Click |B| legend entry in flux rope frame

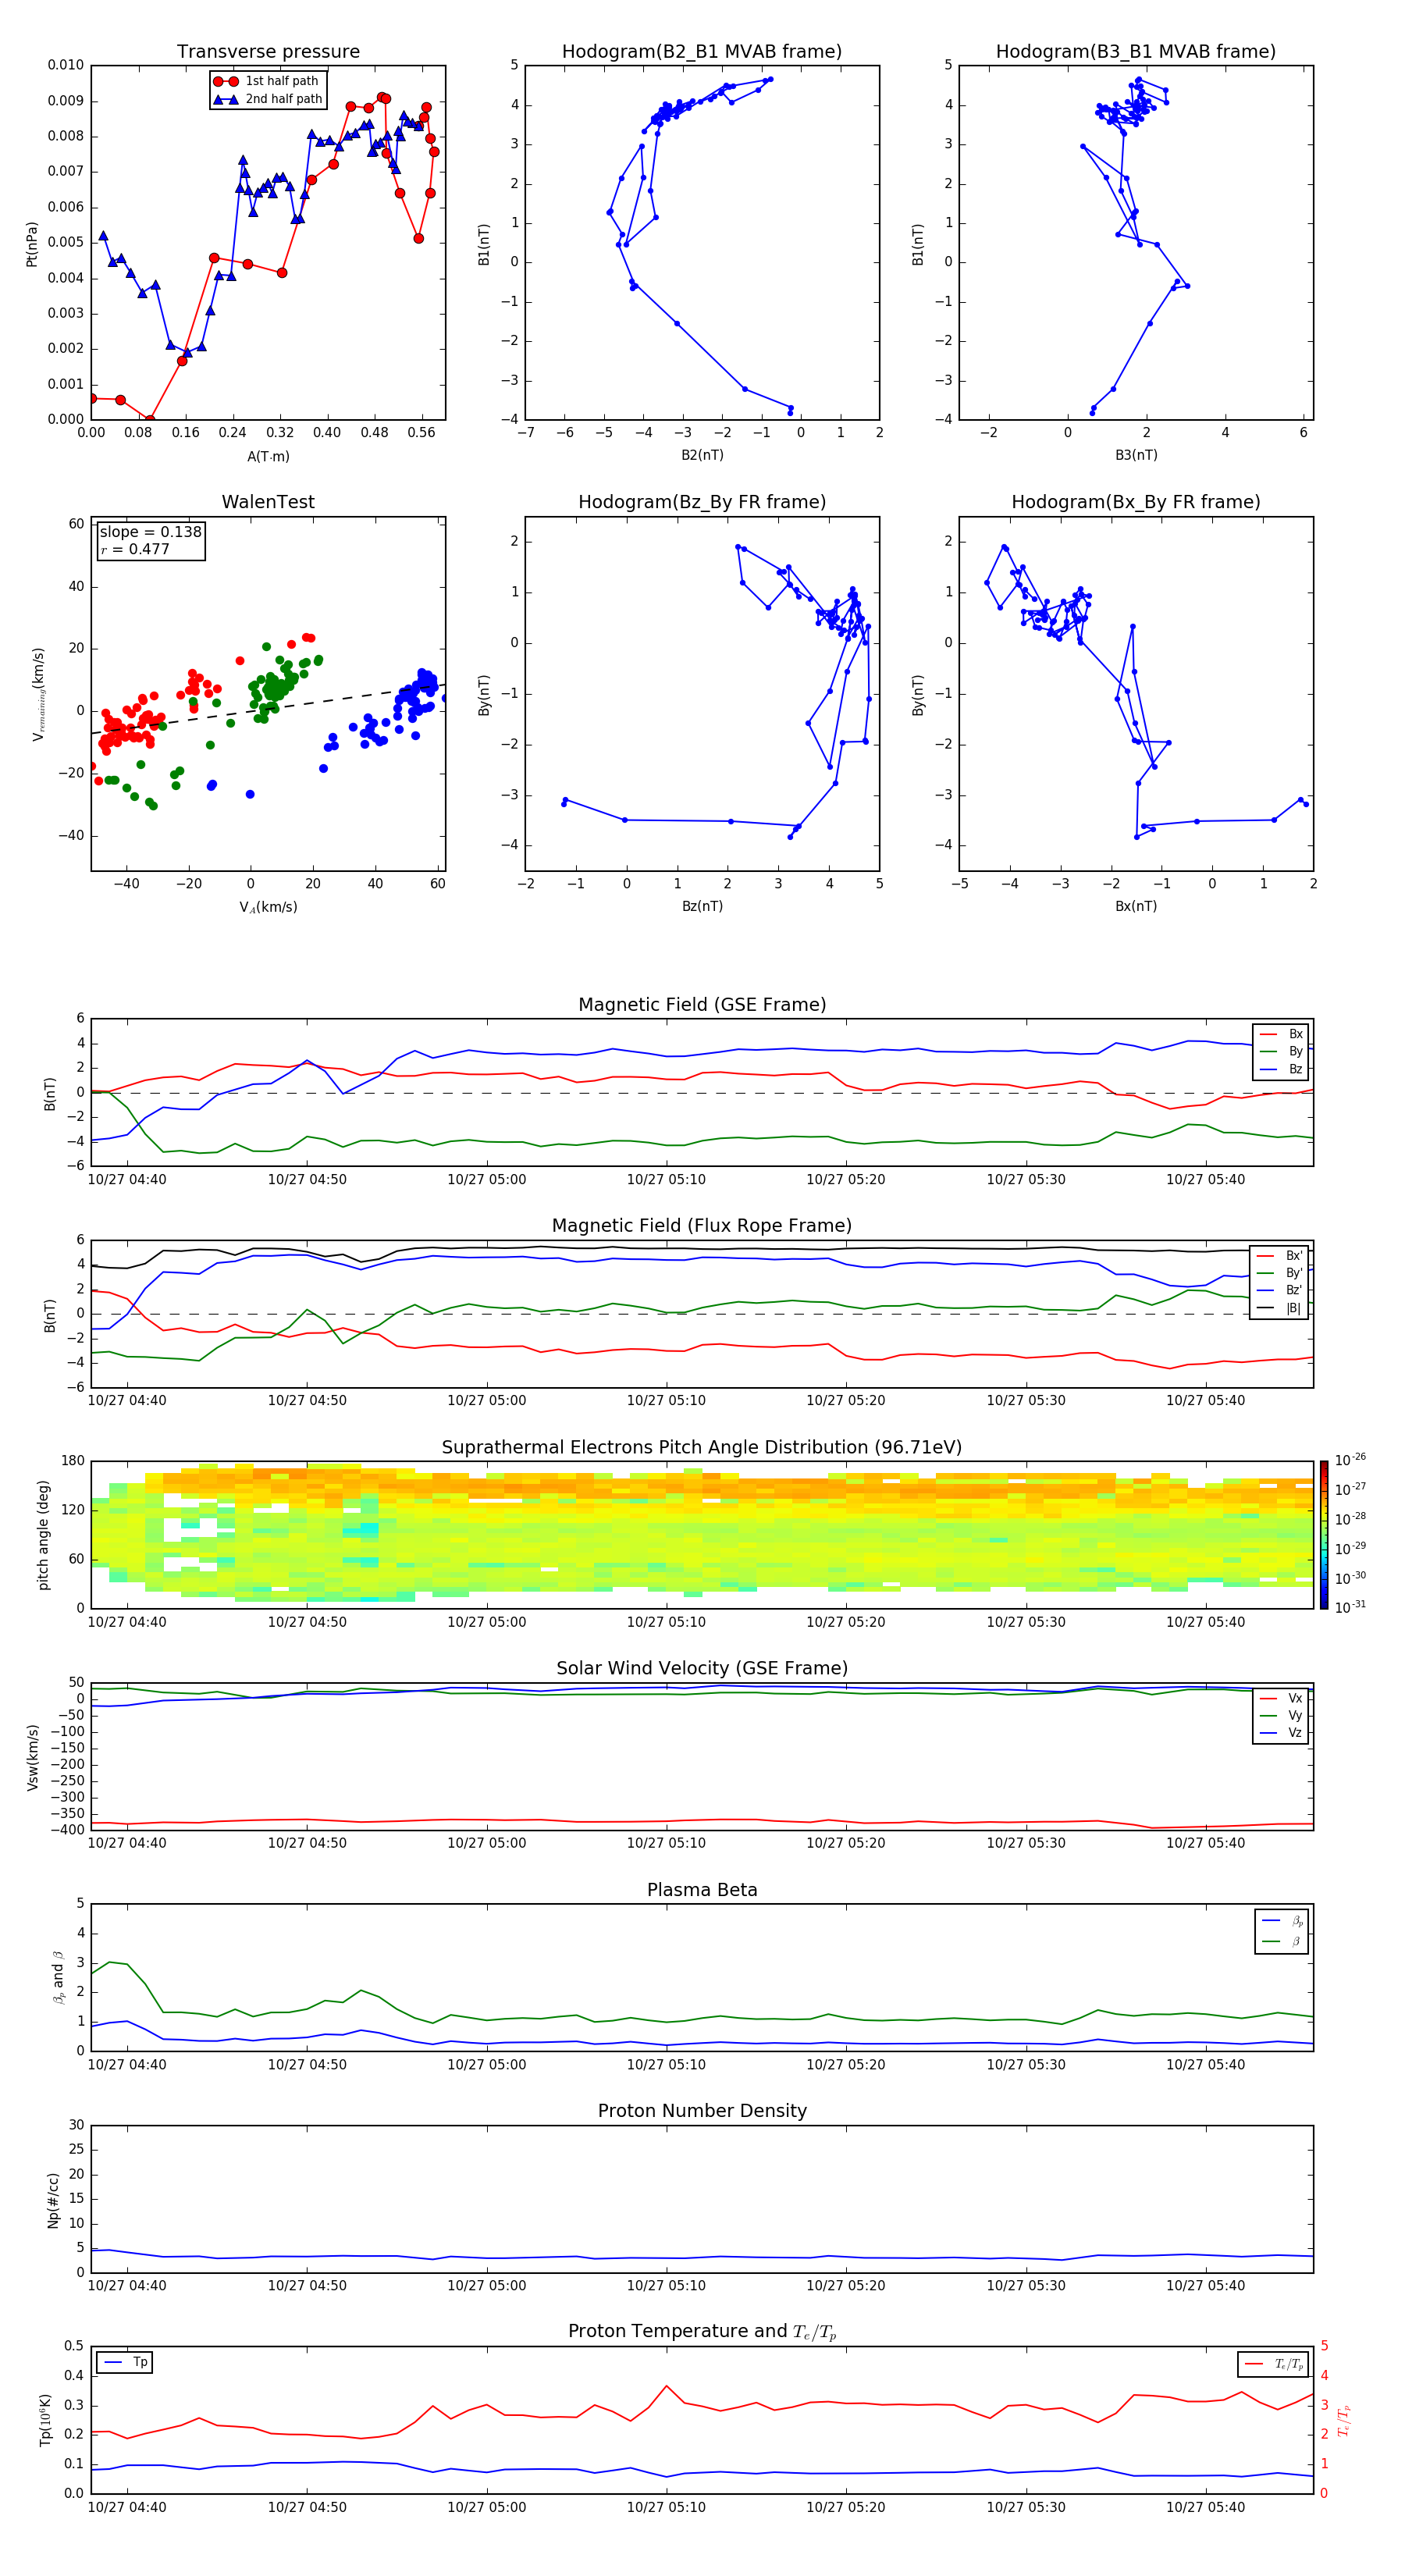click(x=1280, y=1308)
